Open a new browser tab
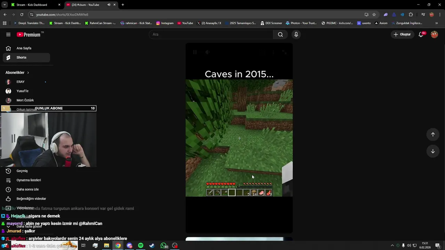445x250 pixels. [123, 5]
